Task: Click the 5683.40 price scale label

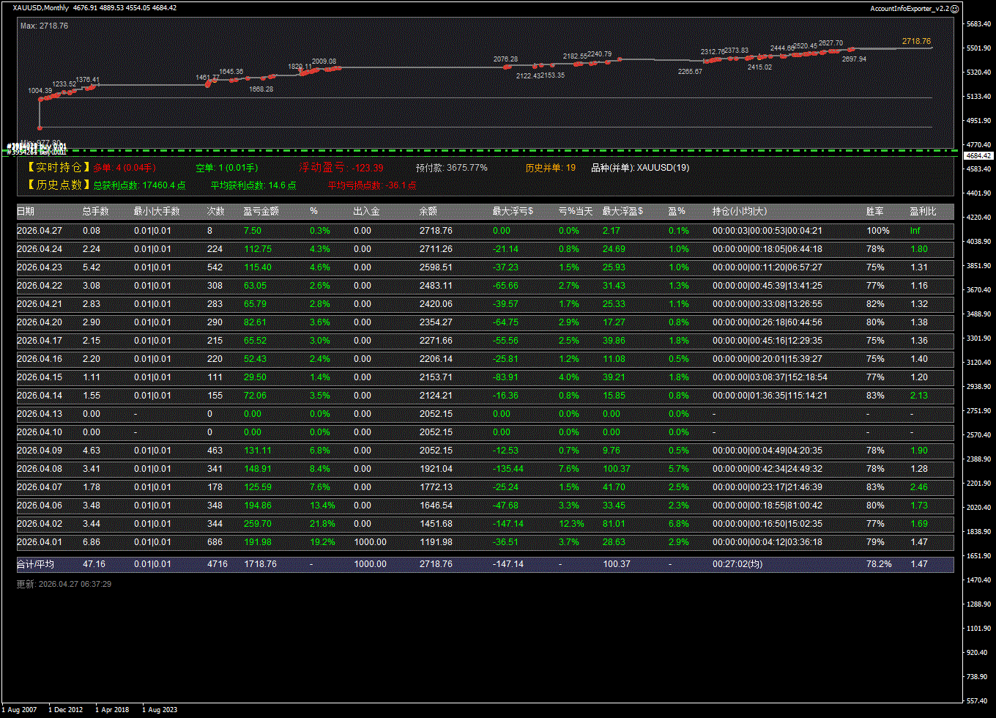Action: click(x=978, y=24)
